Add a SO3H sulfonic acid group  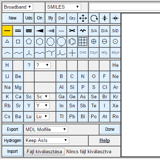click(x=115, y=53)
